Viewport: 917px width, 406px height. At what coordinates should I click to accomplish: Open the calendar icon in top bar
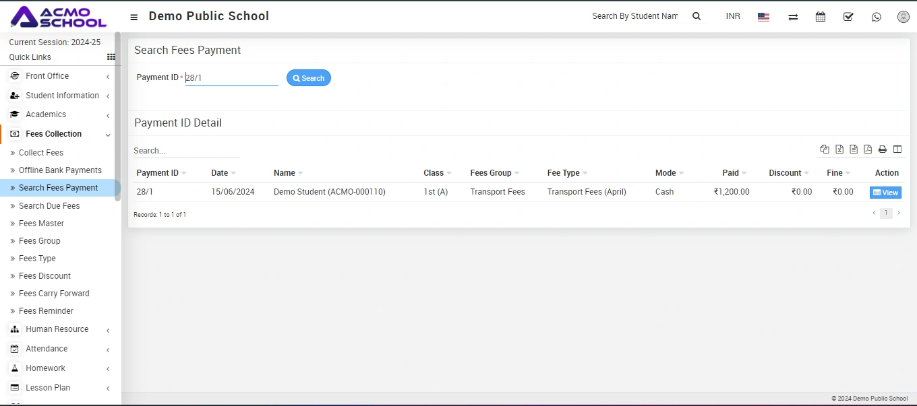(x=820, y=17)
